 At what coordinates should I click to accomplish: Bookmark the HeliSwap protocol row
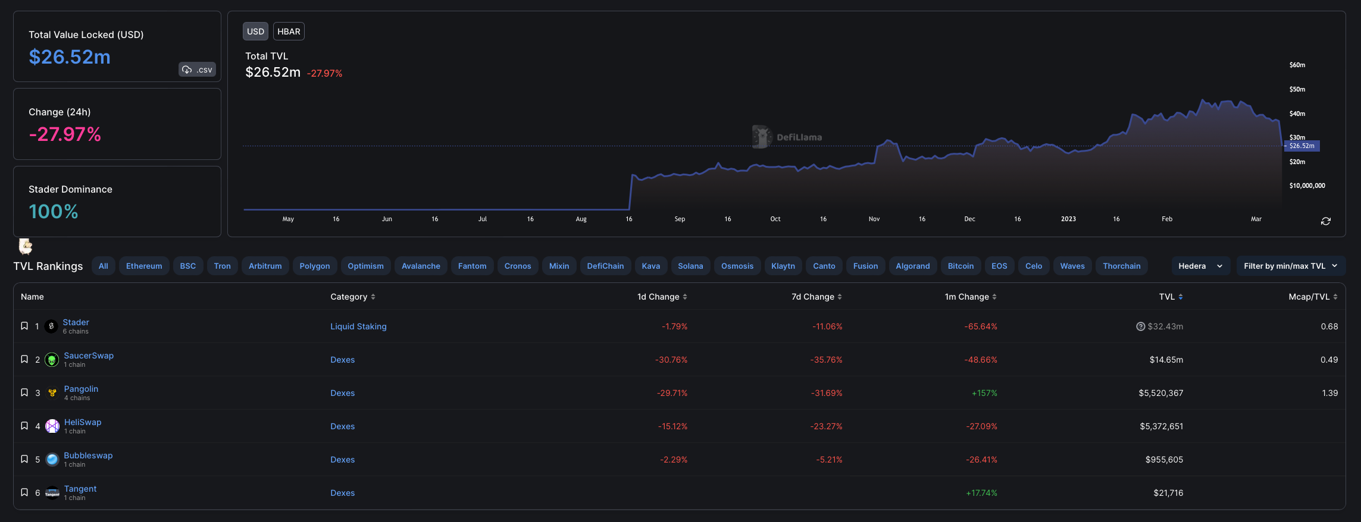click(x=24, y=426)
